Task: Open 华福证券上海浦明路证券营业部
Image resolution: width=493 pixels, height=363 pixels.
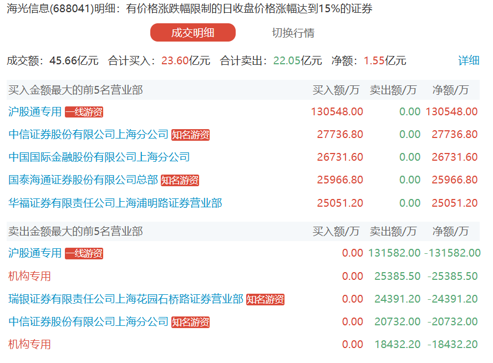Action: [x=115, y=203]
